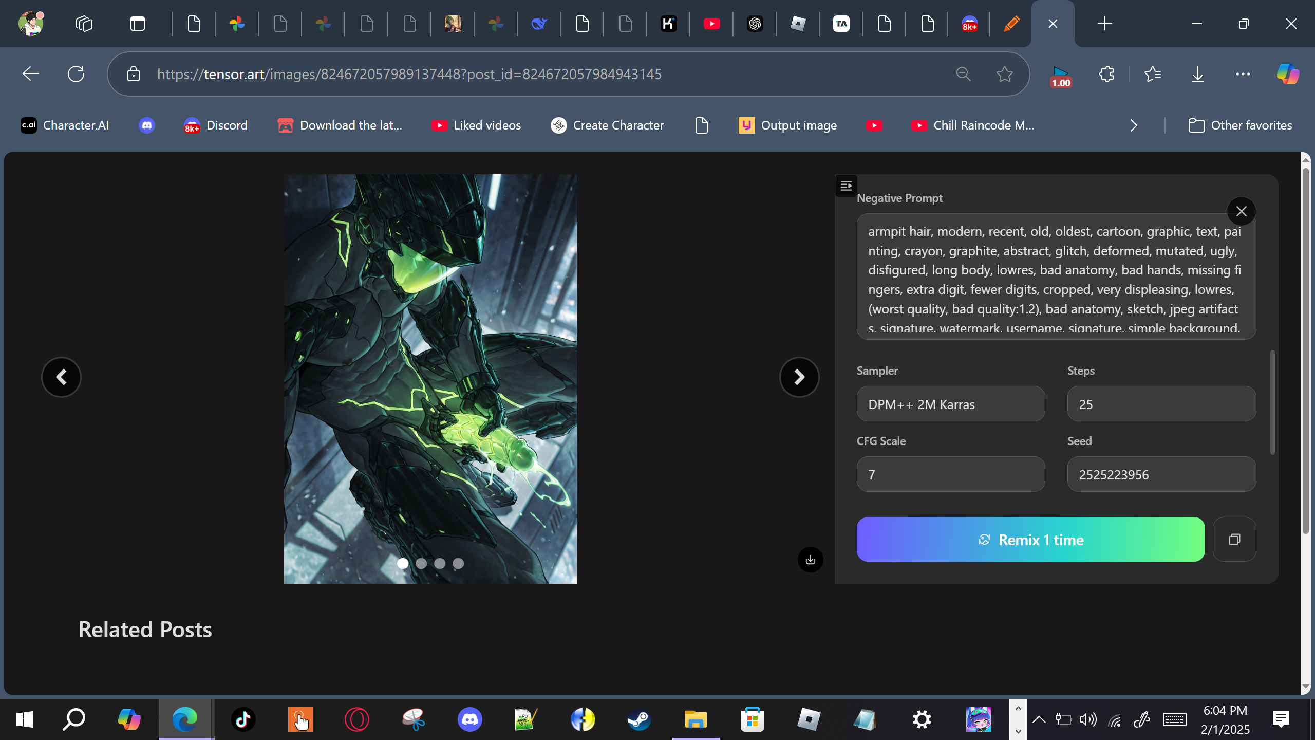Select the fourth carousel dot

tap(458, 563)
